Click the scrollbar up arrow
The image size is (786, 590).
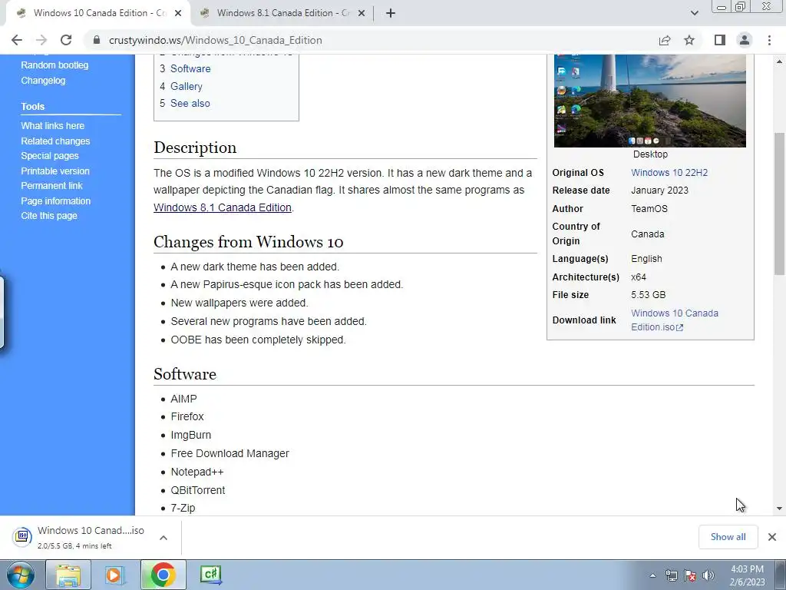pos(779,61)
